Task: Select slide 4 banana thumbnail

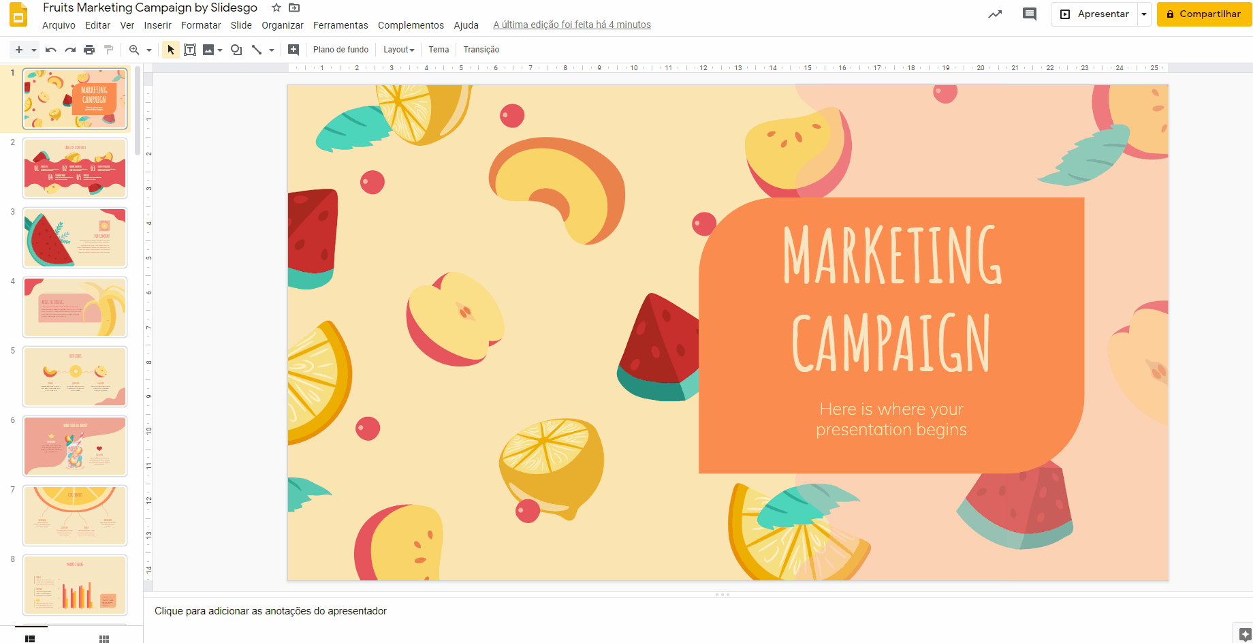Action: click(x=75, y=307)
